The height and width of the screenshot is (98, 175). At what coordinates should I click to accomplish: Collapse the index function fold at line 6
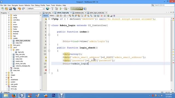click(x=49, y=35)
